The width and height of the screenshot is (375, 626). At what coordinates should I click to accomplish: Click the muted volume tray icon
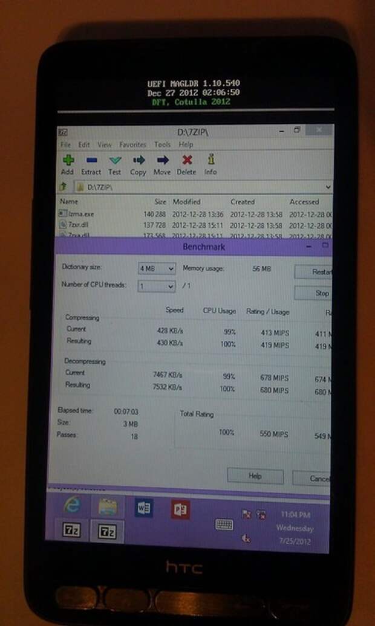coord(246,538)
